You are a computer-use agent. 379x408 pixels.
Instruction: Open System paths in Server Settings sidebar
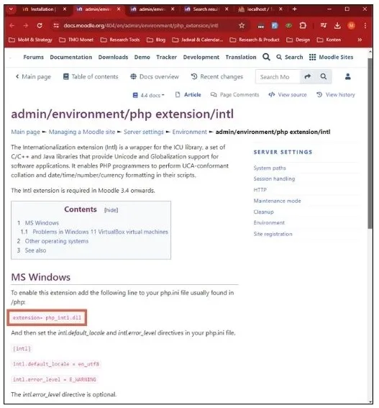point(270,168)
